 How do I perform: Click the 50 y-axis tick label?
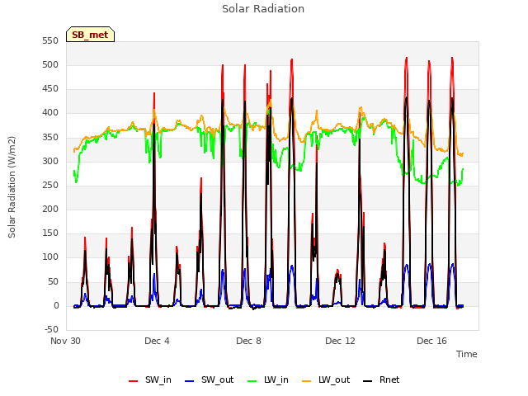tap(53, 281)
